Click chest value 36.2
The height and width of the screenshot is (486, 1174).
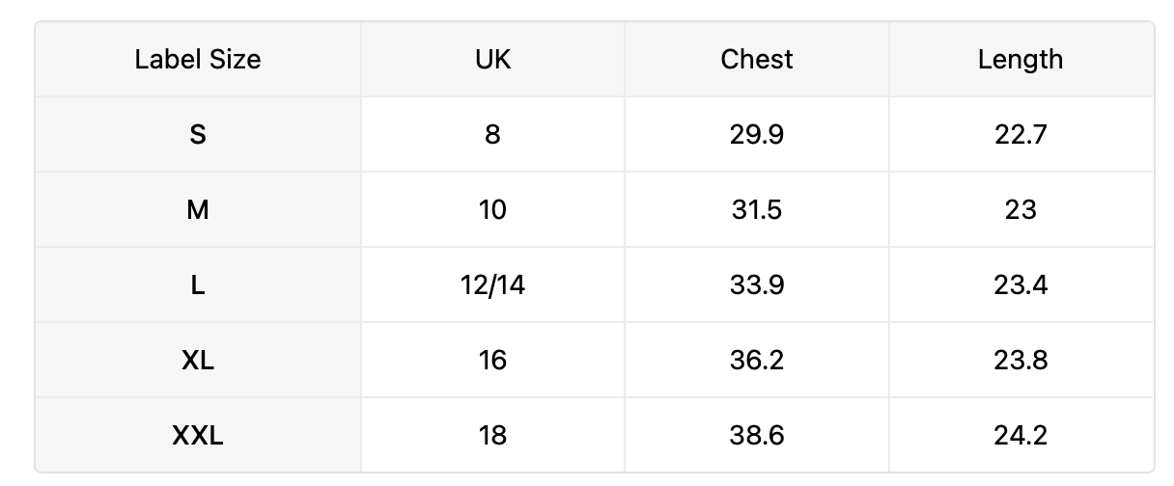pyautogui.click(x=757, y=360)
